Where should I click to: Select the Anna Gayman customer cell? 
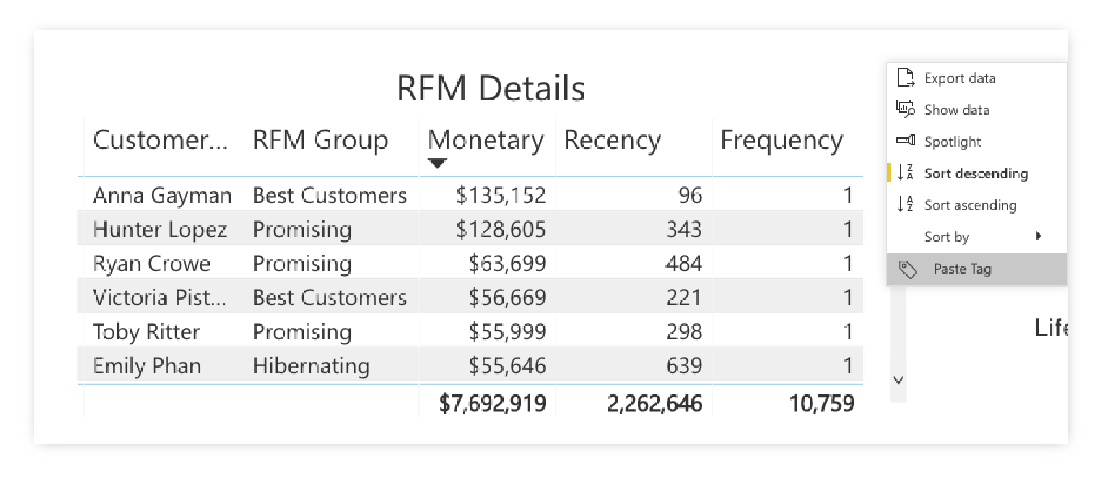(162, 195)
